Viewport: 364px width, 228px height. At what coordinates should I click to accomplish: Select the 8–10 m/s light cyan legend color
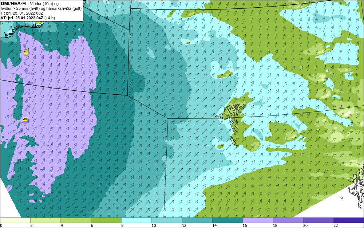(x=136, y=220)
